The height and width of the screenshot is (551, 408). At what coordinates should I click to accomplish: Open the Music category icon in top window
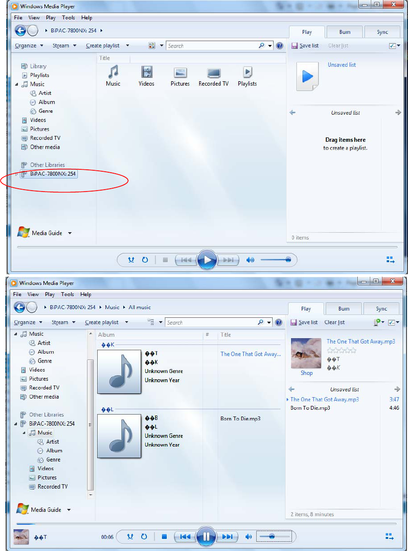click(113, 76)
